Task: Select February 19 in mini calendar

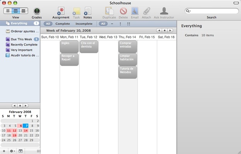Action: coord(14,136)
